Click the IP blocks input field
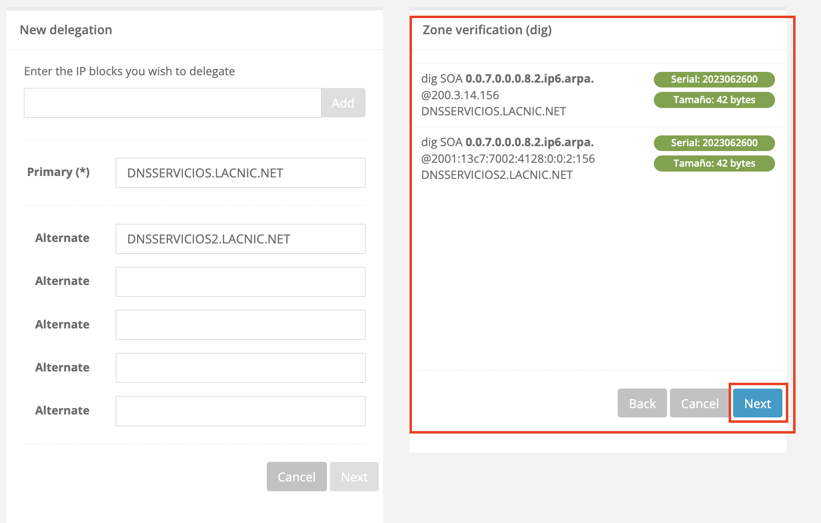Image resolution: width=821 pixels, height=523 pixels. [173, 103]
